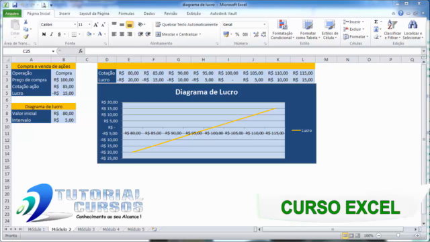Click the insert function fx icon
Viewport: 430px width, 242px height.
pyautogui.click(x=81, y=51)
